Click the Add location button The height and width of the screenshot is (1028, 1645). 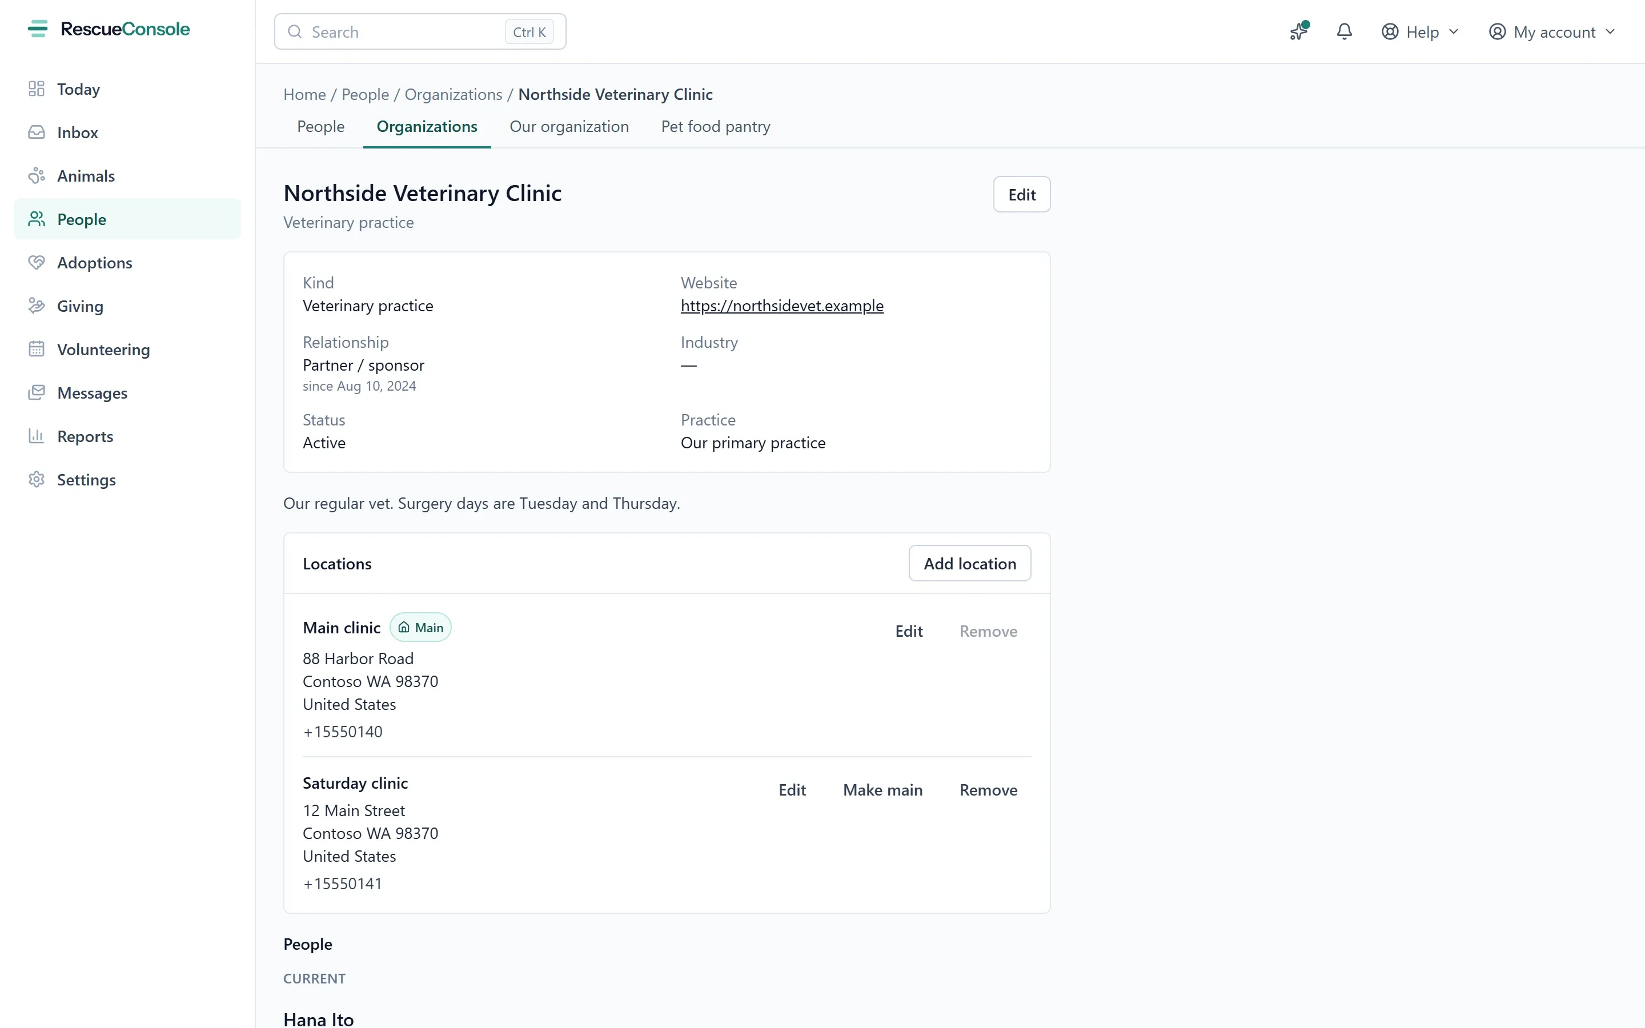click(x=970, y=564)
